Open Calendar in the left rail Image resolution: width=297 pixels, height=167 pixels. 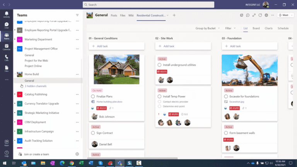7,47
